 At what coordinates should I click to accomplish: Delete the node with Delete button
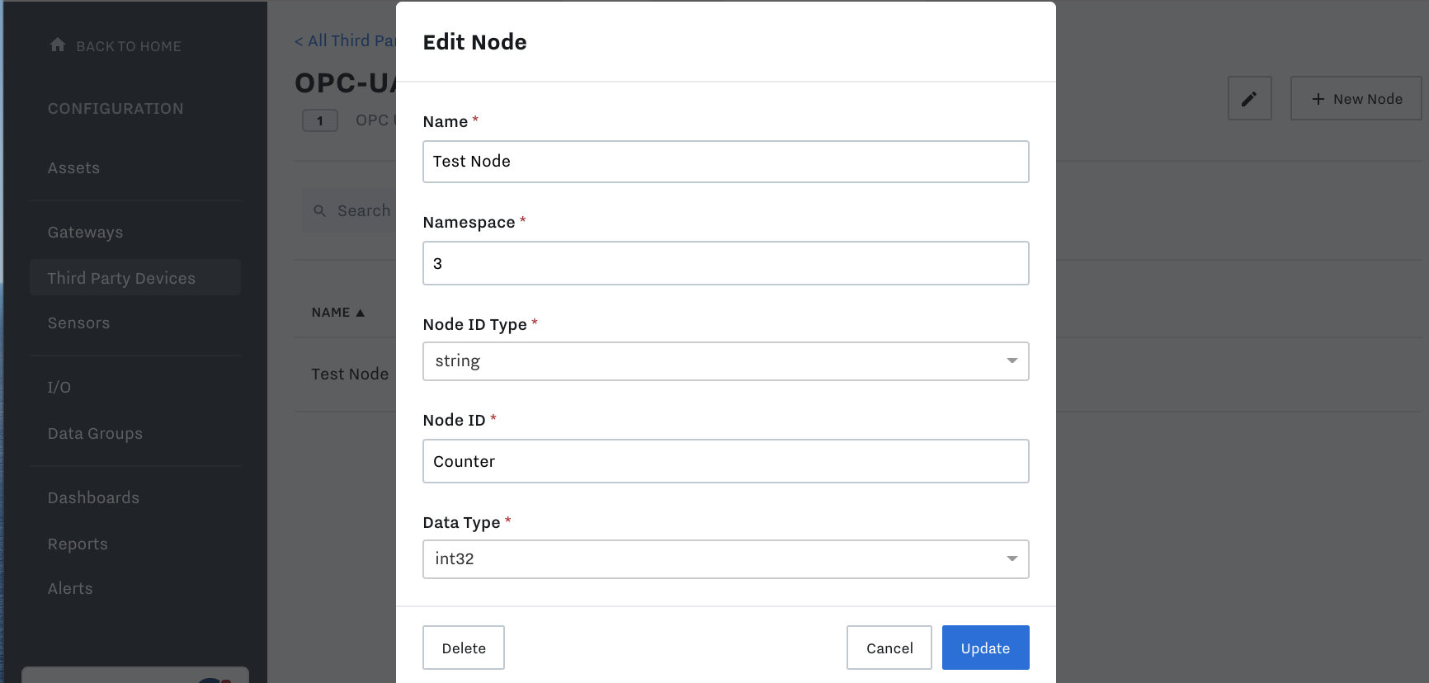coord(464,648)
